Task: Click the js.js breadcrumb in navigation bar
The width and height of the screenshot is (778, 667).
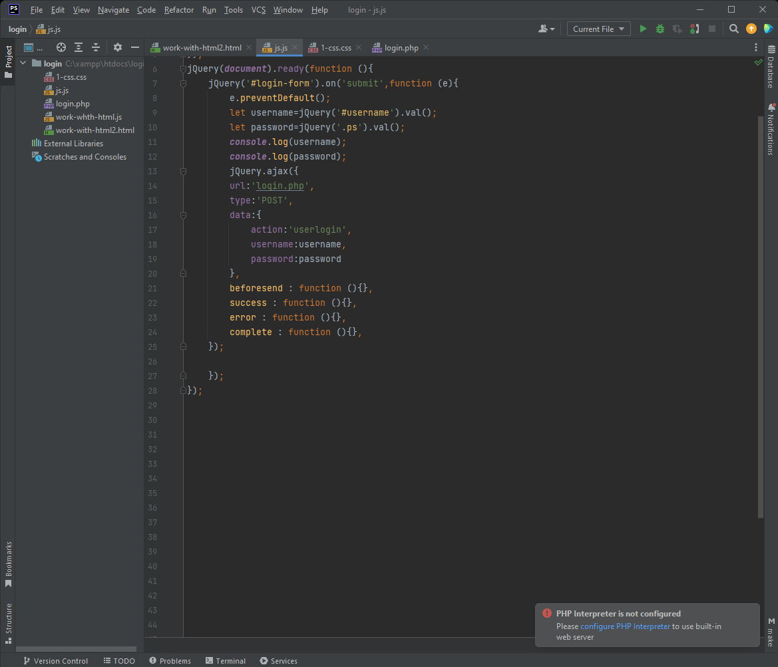Action: point(49,29)
